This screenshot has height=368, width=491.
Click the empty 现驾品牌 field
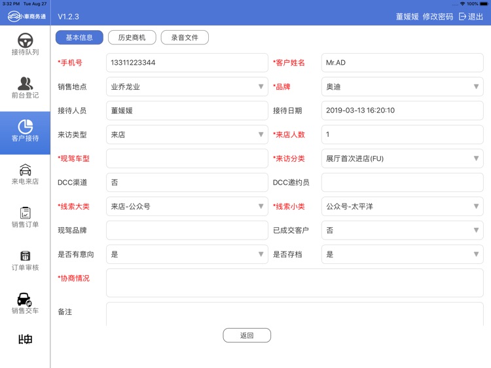(187, 230)
